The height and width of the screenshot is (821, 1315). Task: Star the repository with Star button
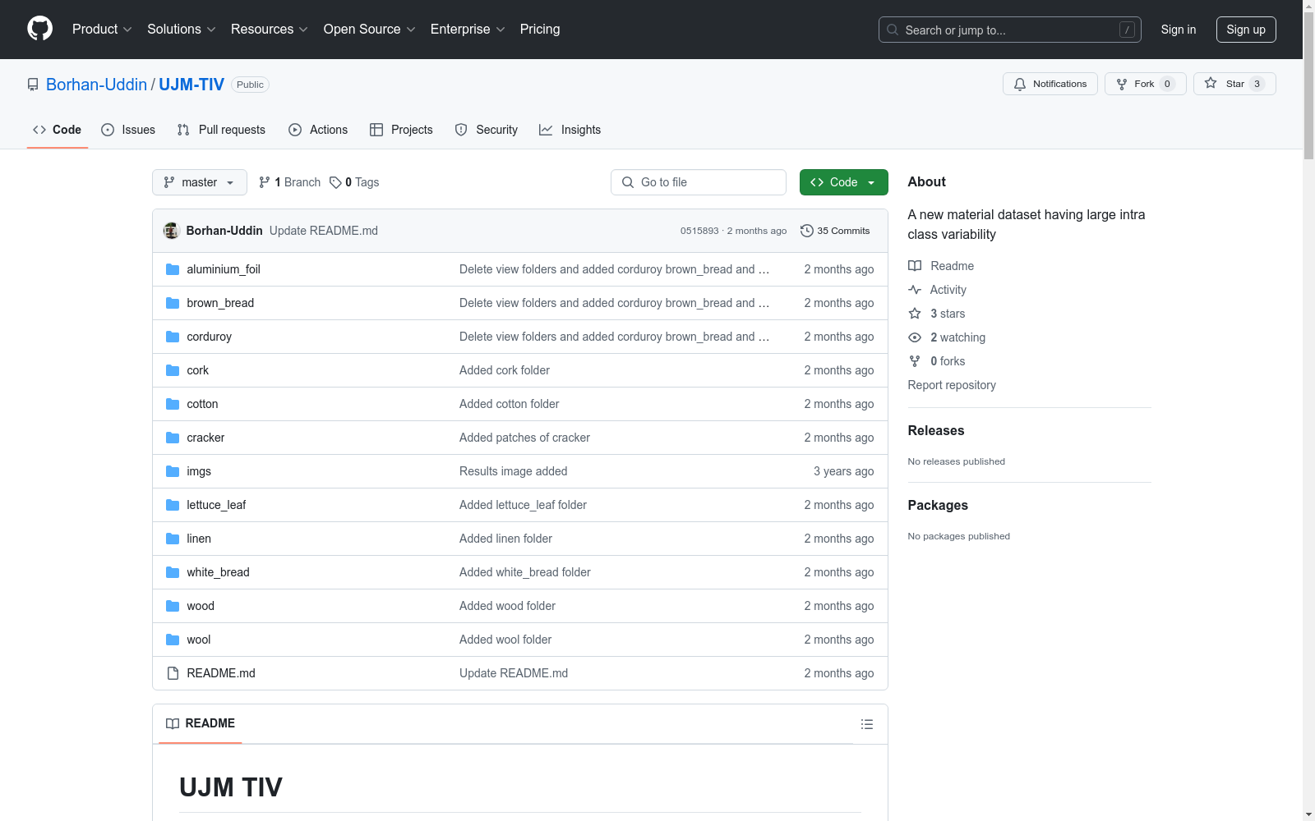(x=1234, y=84)
